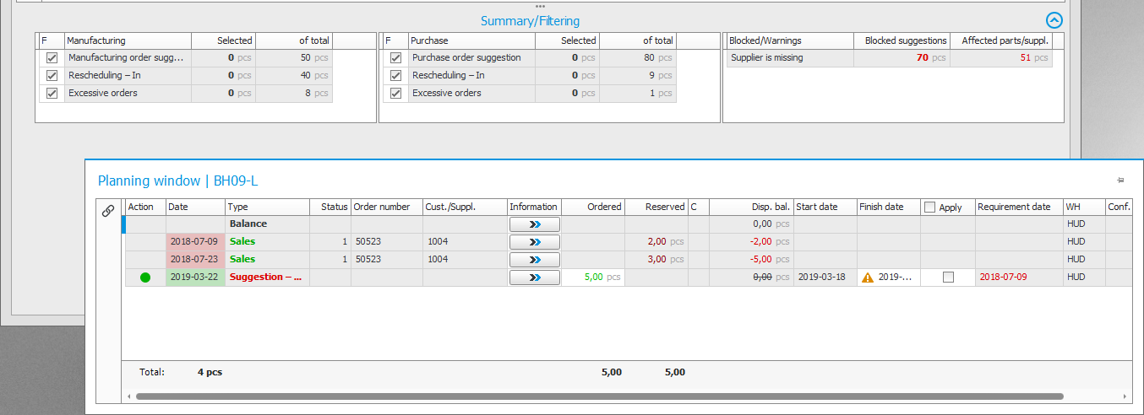1144x415 pixels.
Task: Collapse the Summary/Filtering section
Action: click(1054, 21)
